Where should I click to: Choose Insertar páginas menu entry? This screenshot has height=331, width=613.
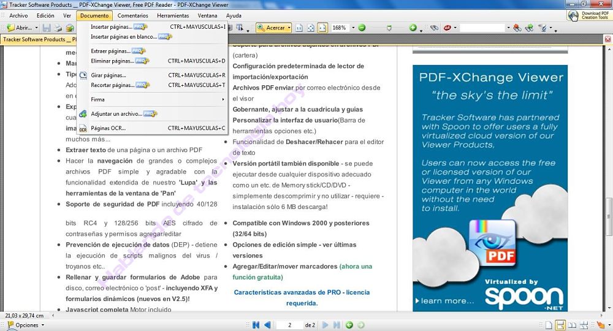pos(152,26)
